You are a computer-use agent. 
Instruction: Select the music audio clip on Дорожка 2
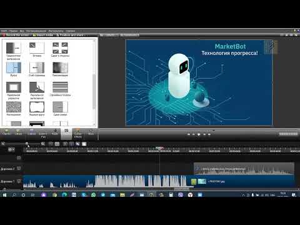[244, 169]
